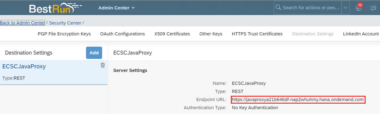The height and width of the screenshot is (114, 380).
Task: Click the search magnifier icon
Action: (278, 7)
